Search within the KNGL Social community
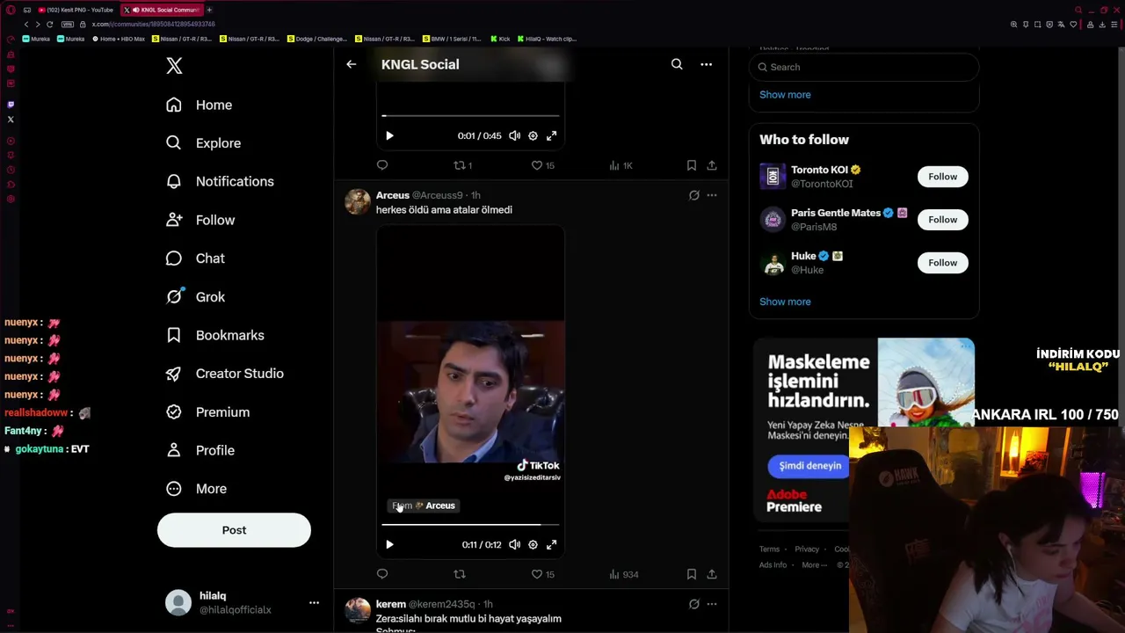 pos(677,64)
